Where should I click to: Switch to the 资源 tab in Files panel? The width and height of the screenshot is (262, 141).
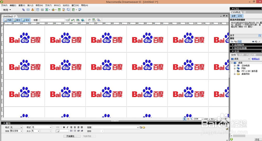click(241, 55)
